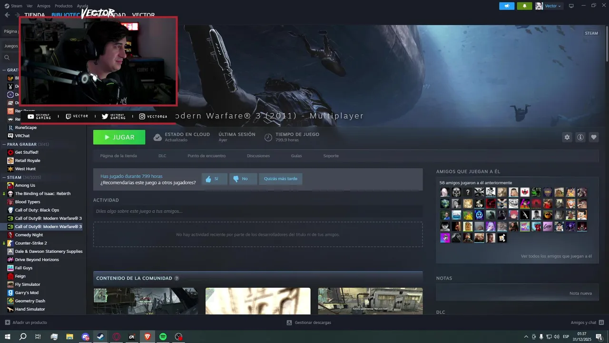
Task: Recommend the game with Sí thumbs-up
Action: 214,179
